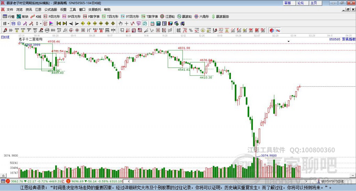Screen dimensions: 356x191
Task: Collapse the volume panel up arrow
Action: (3, 176)
